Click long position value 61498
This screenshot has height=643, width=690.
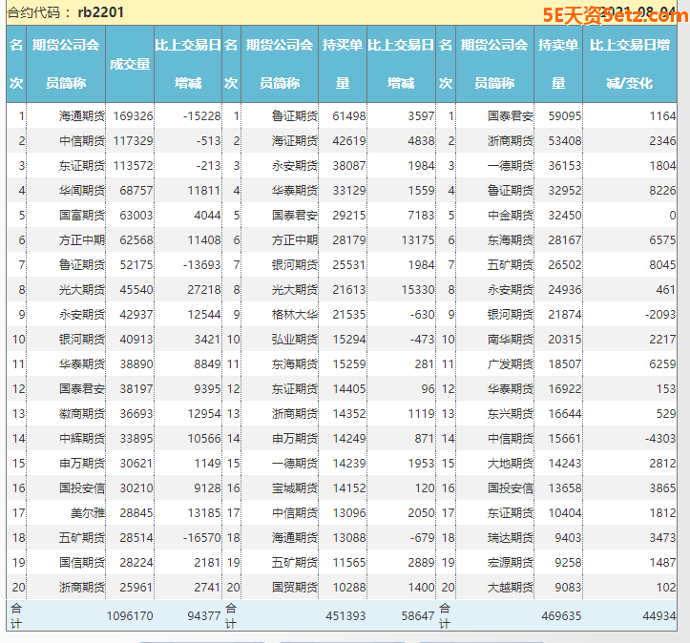point(349,116)
